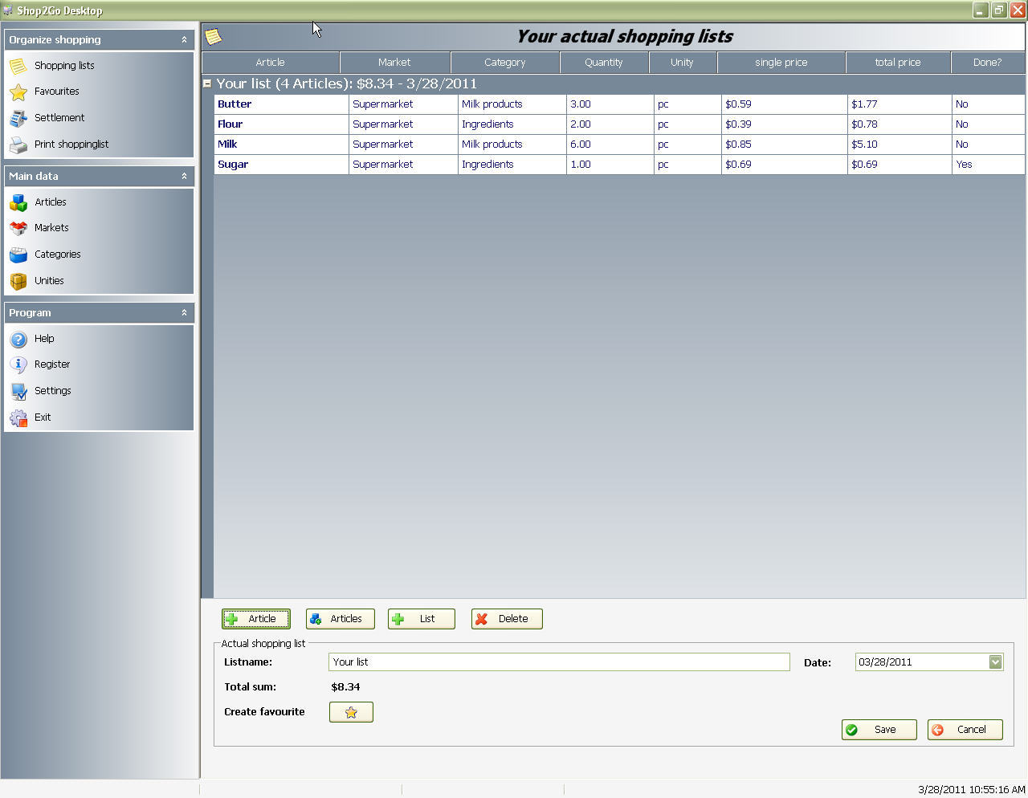1028x798 pixels.
Task: Open Unities main data entry
Action: [x=49, y=281]
